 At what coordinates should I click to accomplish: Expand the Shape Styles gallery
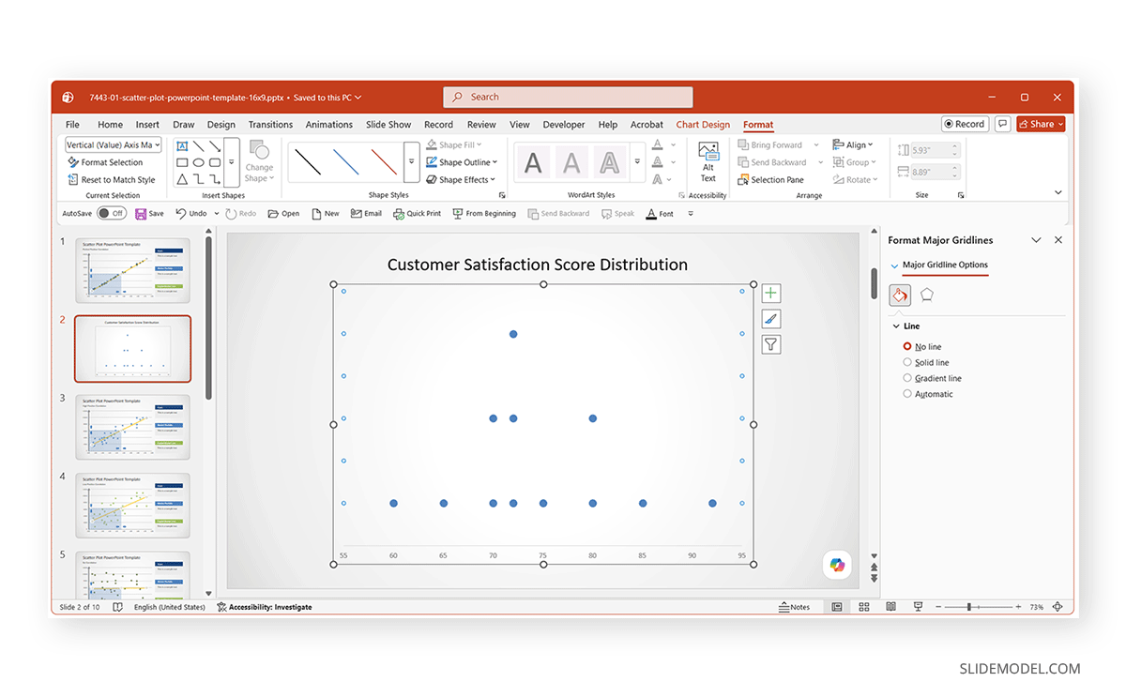tap(412, 161)
